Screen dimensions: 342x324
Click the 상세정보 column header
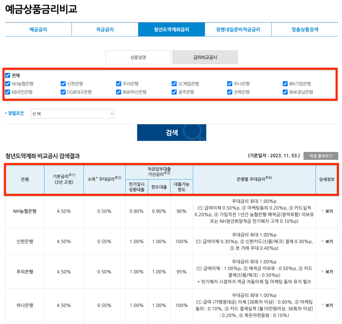(327, 179)
